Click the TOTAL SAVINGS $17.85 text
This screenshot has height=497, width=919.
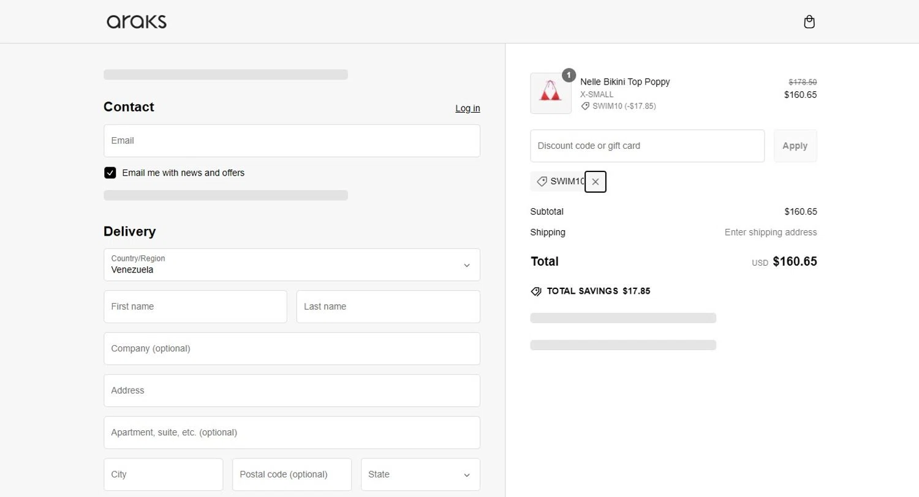point(599,291)
